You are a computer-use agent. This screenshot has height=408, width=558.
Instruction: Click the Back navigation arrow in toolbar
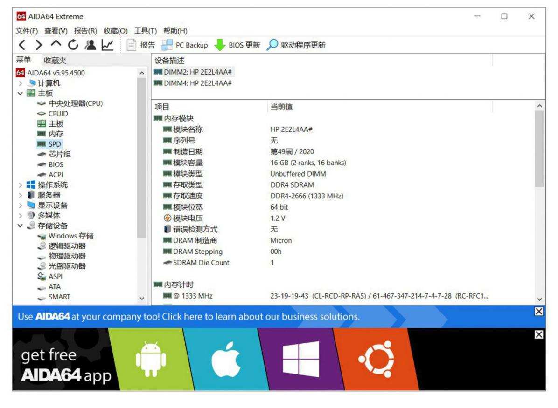click(x=21, y=45)
